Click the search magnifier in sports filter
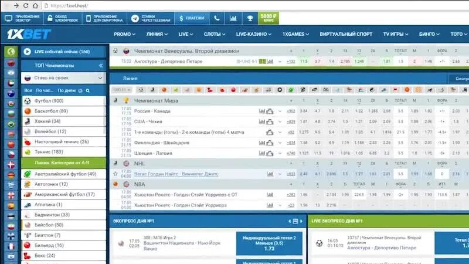The height and width of the screenshot is (264, 469). pyautogui.click(x=87, y=91)
